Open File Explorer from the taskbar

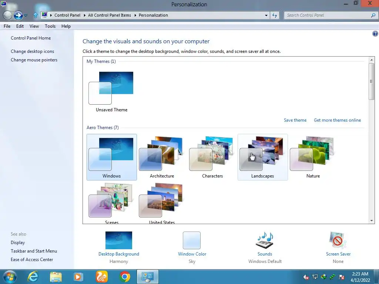pos(56,277)
